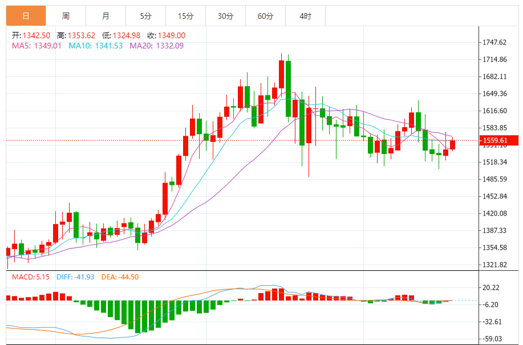Click the MA5 indicator label

[37, 46]
